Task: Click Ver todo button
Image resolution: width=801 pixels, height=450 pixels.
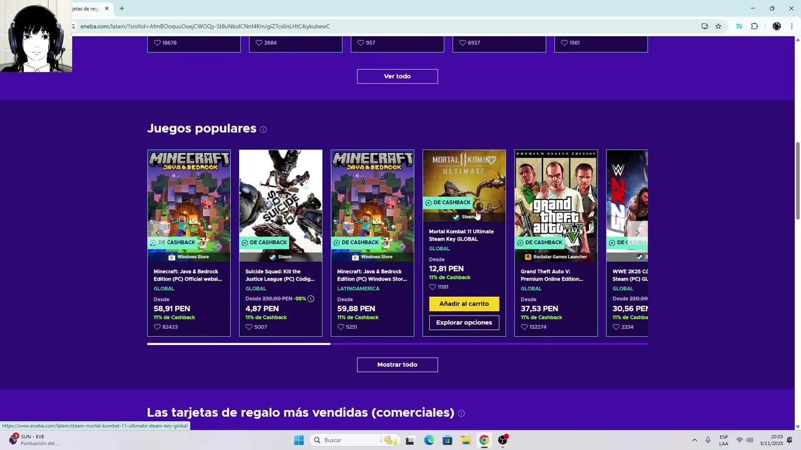Action: coord(397,76)
